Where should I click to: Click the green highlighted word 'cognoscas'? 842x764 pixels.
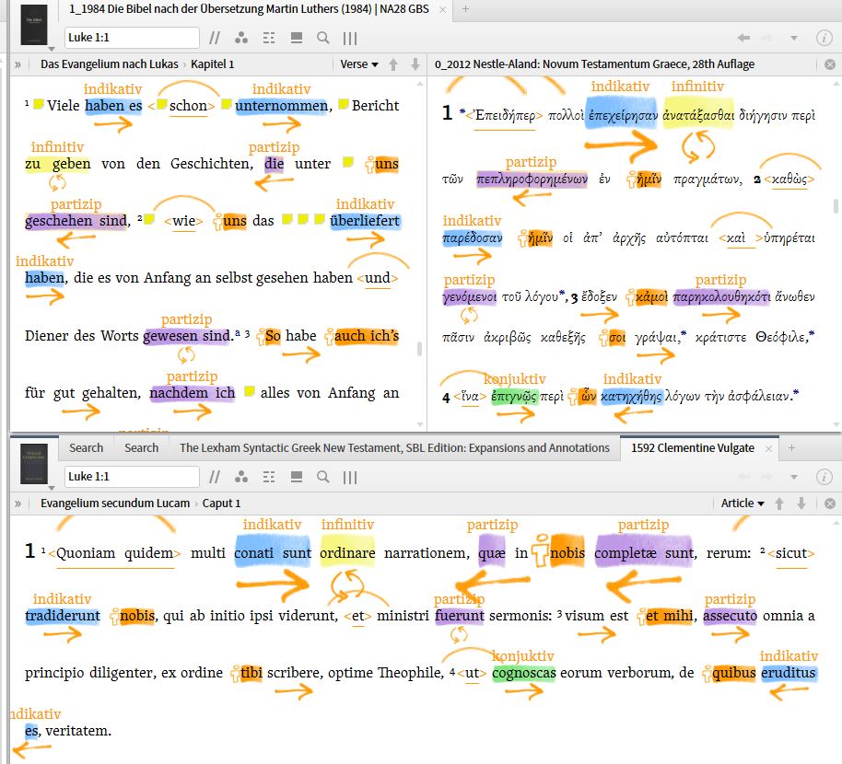[x=523, y=673]
